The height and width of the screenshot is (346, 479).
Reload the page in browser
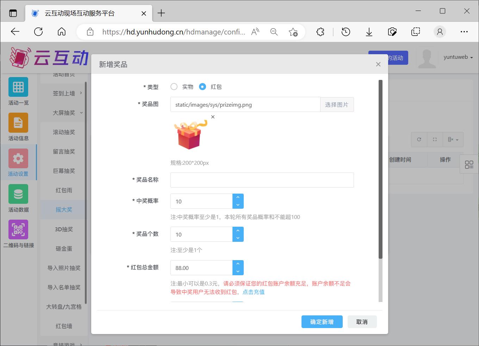coord(38,32)
